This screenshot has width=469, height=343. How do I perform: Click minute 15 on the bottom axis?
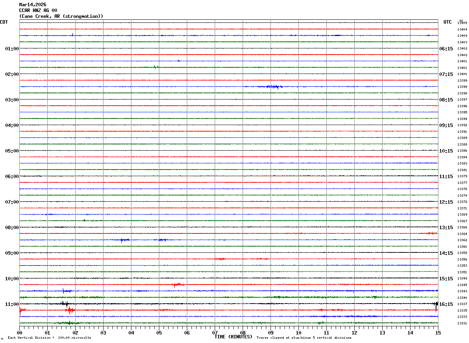[x=438, y=333]
